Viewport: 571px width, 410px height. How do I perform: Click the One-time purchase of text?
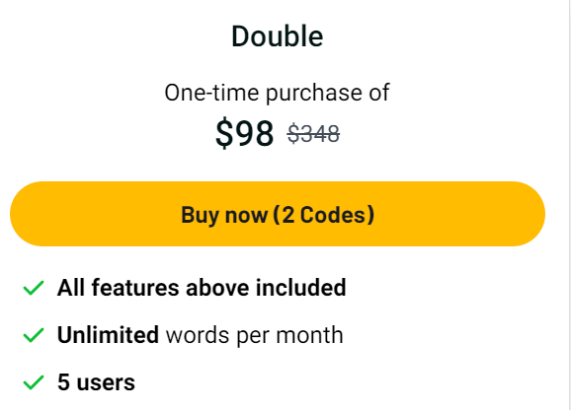278,93
